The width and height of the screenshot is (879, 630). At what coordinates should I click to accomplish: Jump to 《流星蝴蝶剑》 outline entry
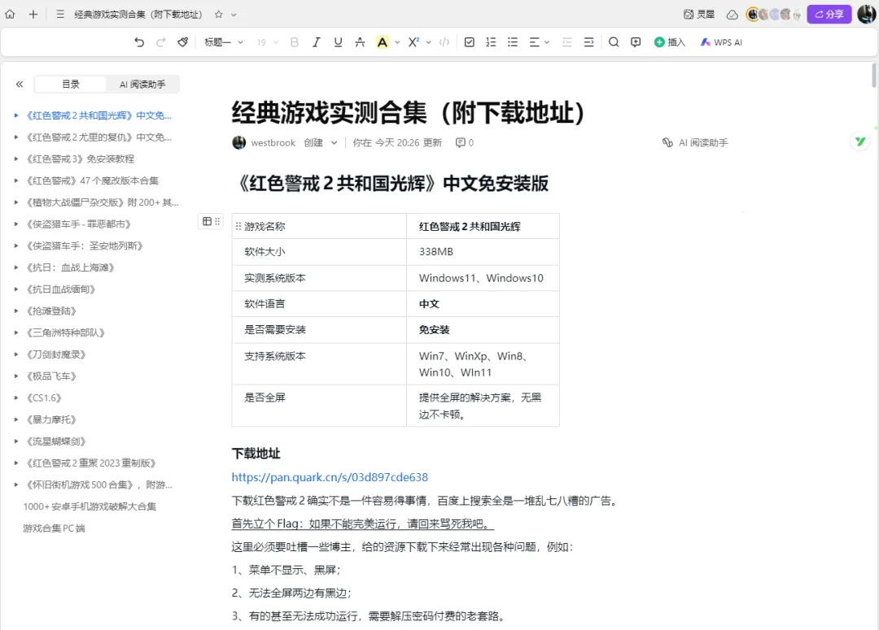click(55, 441)
